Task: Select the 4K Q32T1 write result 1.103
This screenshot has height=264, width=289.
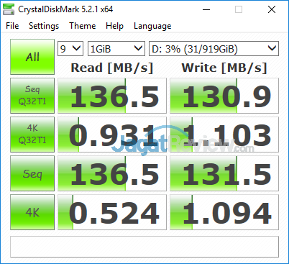Action: [x=224, y=135]
